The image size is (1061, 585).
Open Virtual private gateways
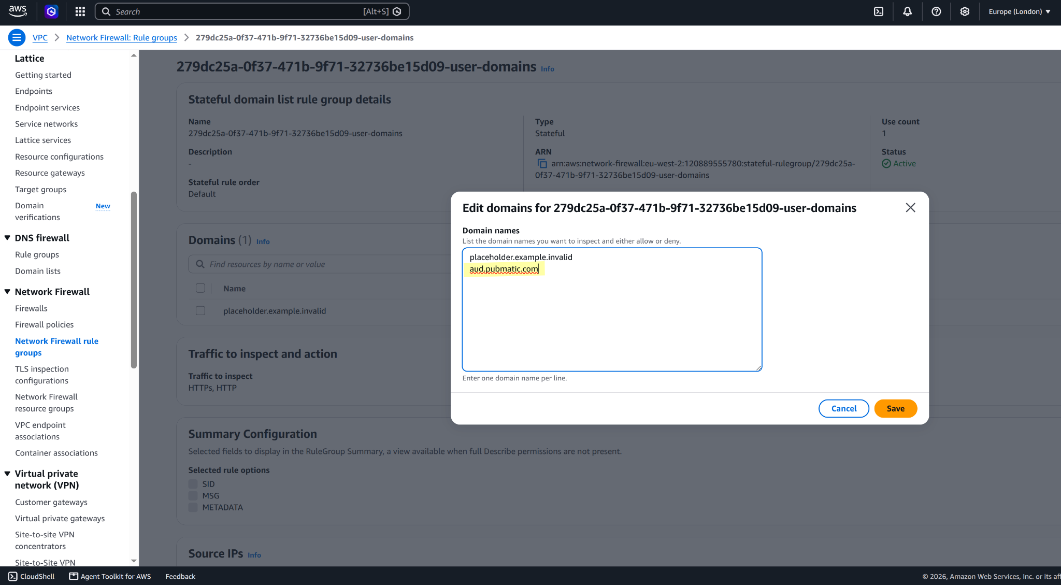pyautogui.click(x=60, y=518)
